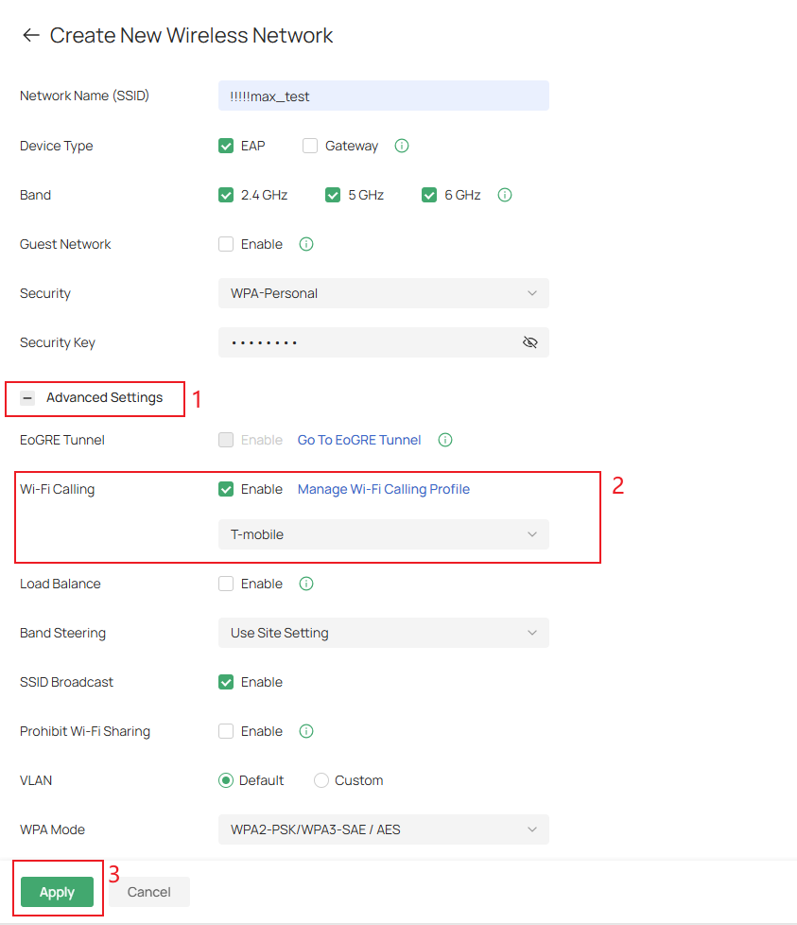Screen dimensions: 797x925
Task: Click the Guest Network info icon
Action: click(305, 244)
